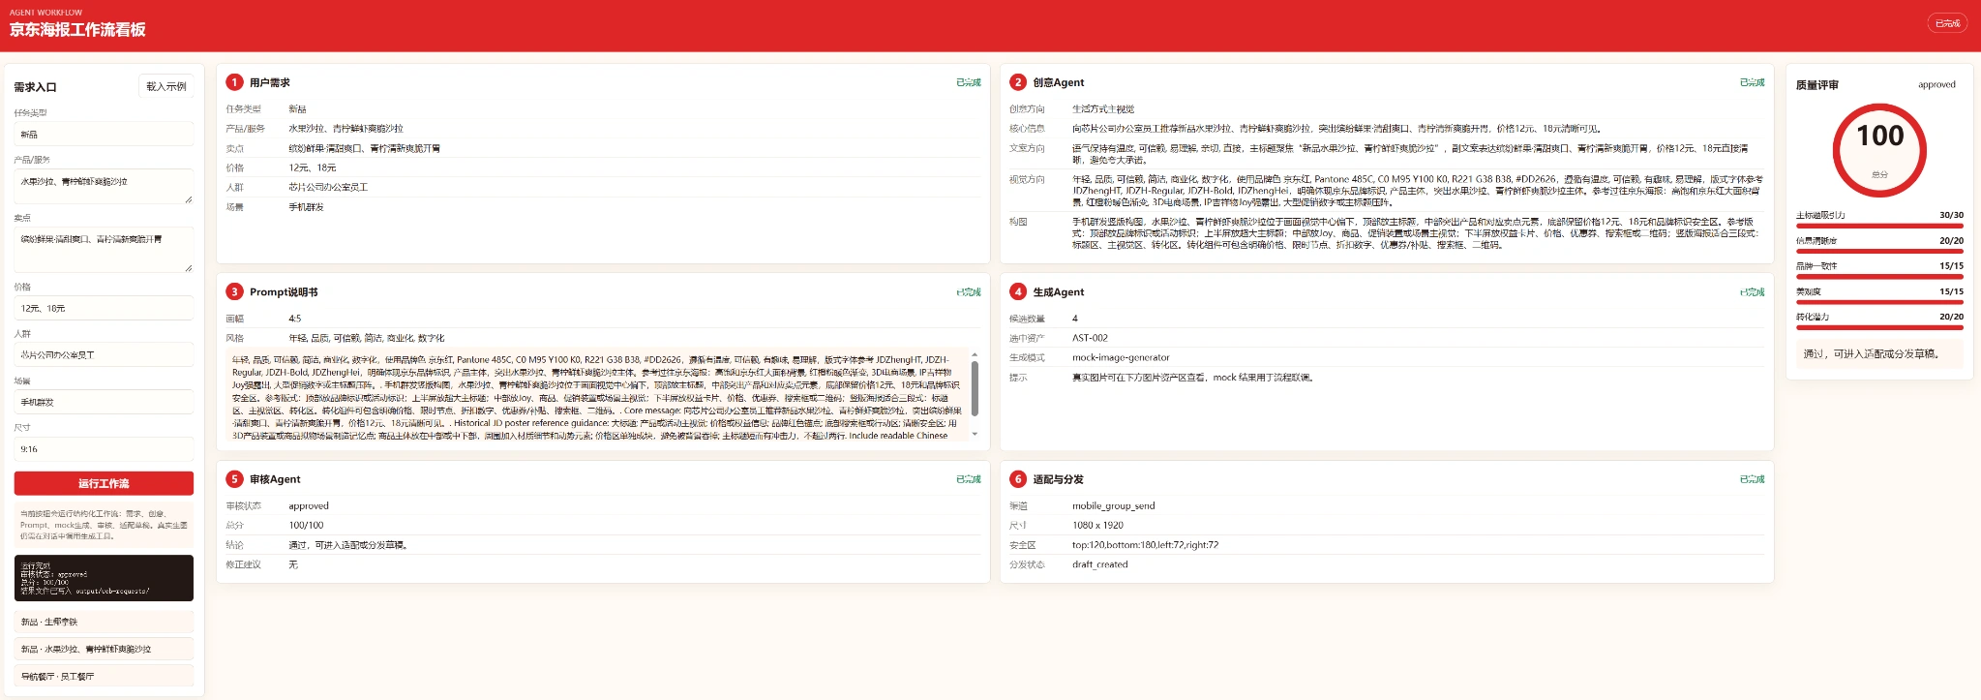Click the 100/100 total score in 审核Agent
Image resolution: width=1981 pixels, height=700 pixels.
point(306,525)
